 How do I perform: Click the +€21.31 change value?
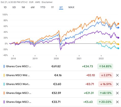coord(89,93)
